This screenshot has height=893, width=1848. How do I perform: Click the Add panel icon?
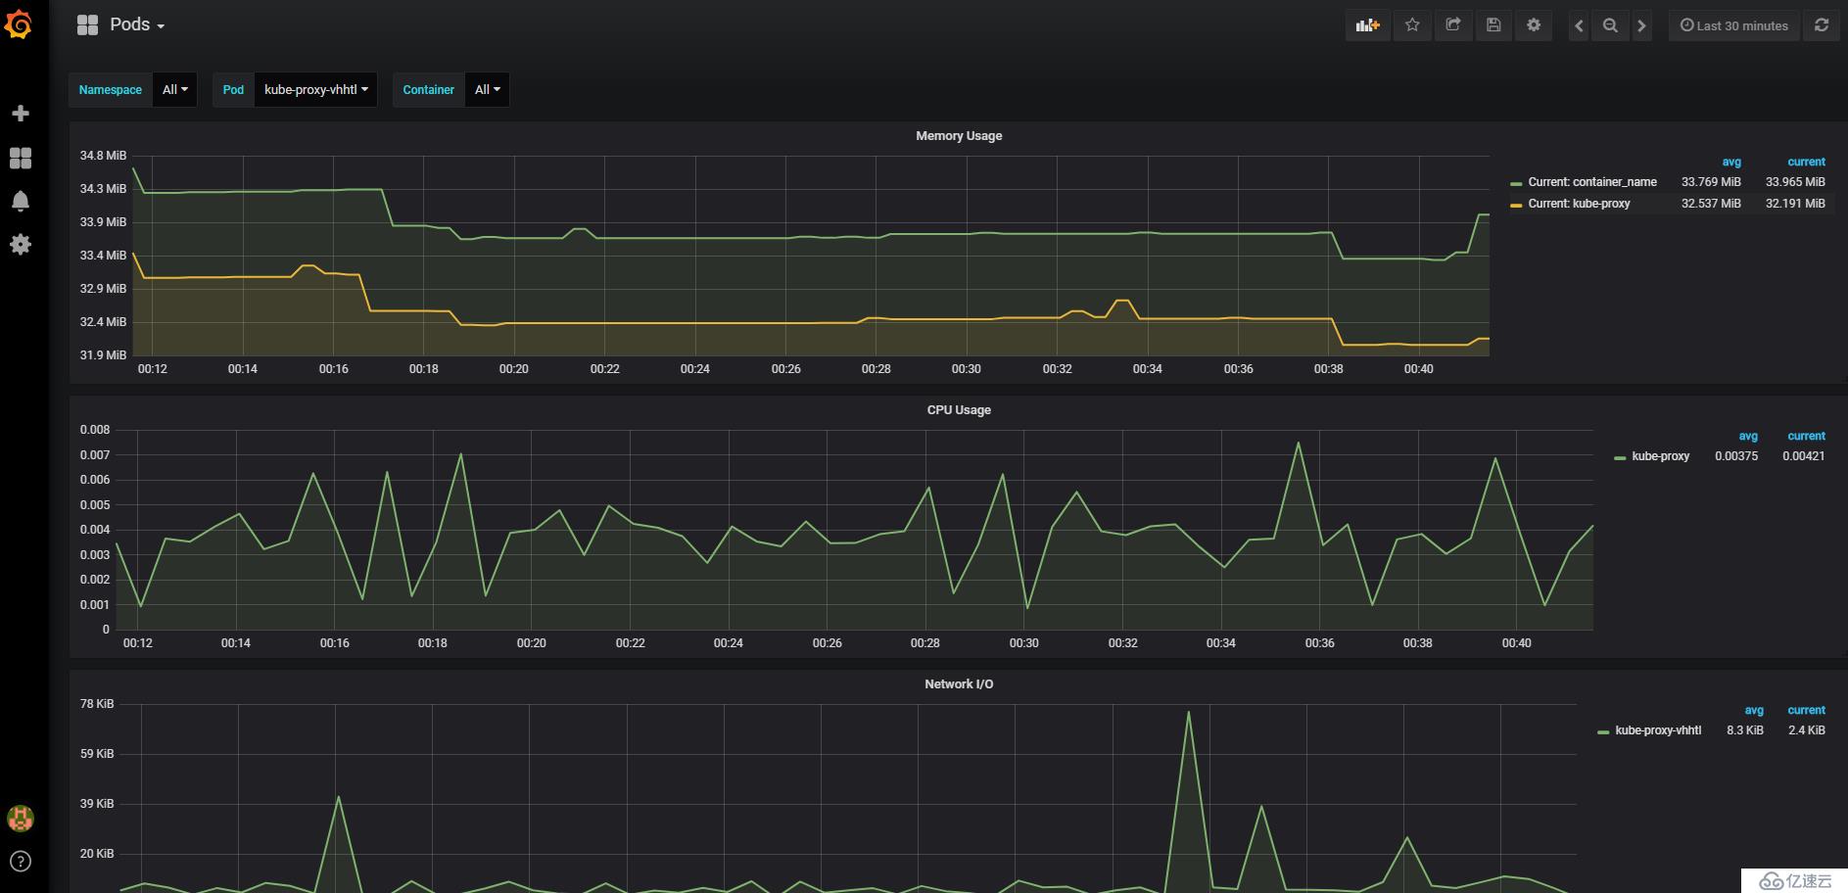(1367, 25)
